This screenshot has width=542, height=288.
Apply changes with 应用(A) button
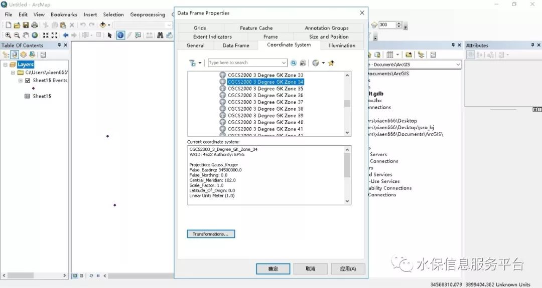348,268
